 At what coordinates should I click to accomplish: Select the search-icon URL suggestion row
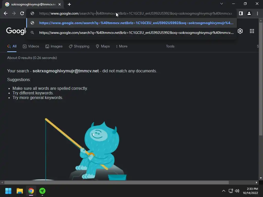point(131,33)
